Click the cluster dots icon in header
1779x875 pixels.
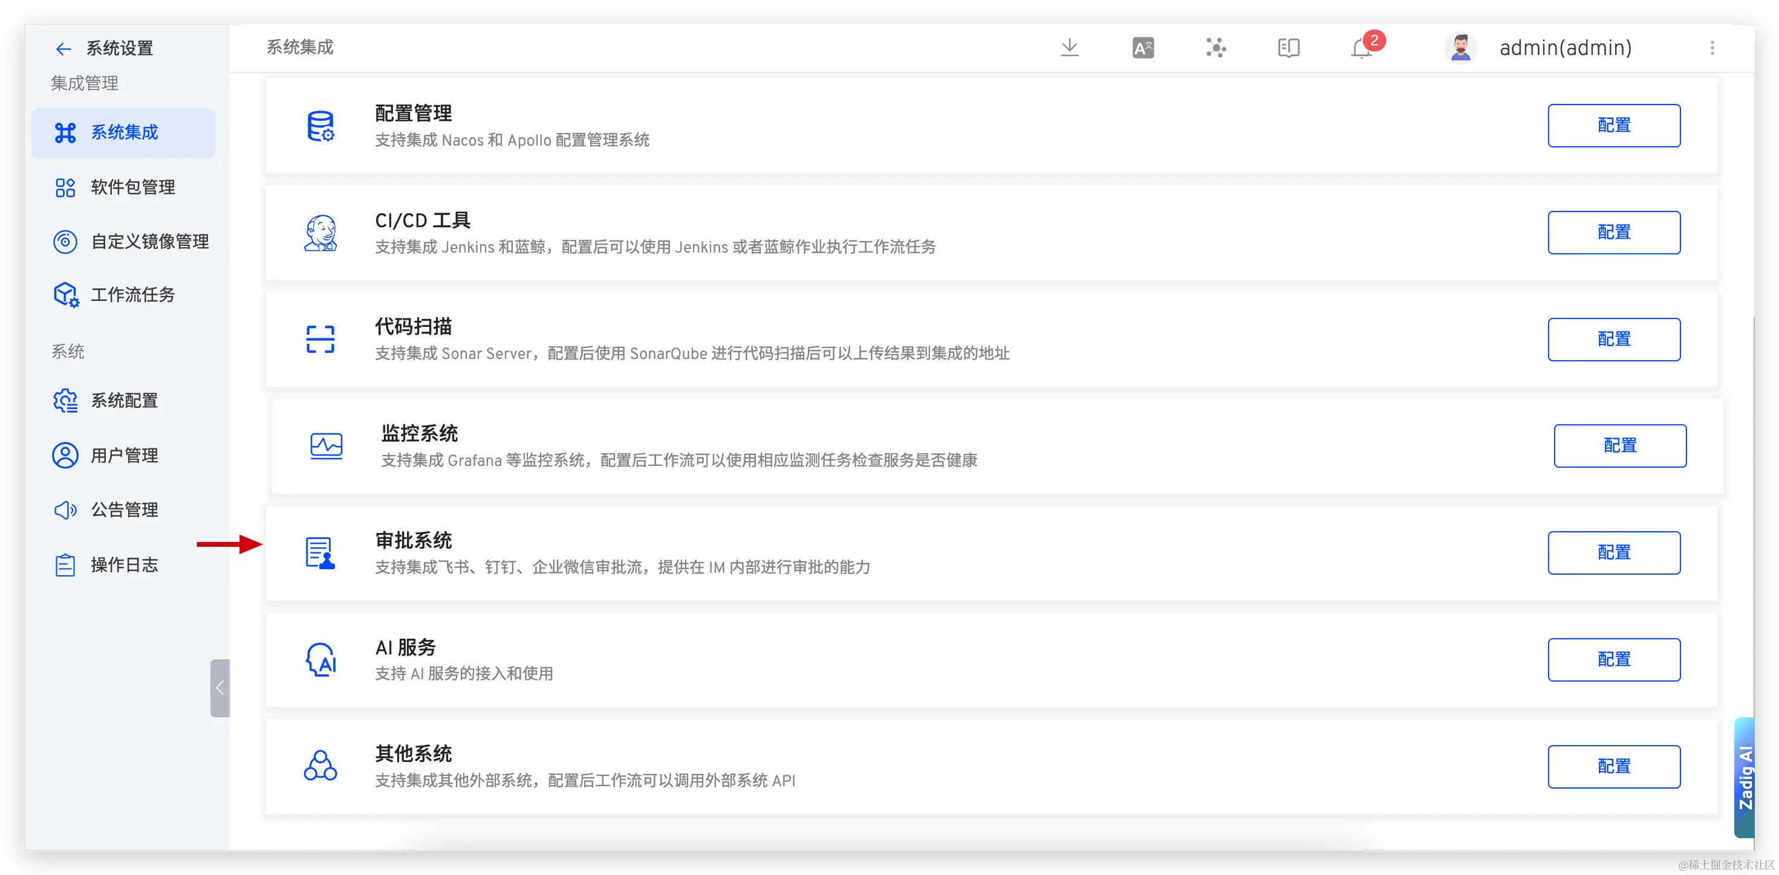pyautogui.click(x=1215, y=48)
